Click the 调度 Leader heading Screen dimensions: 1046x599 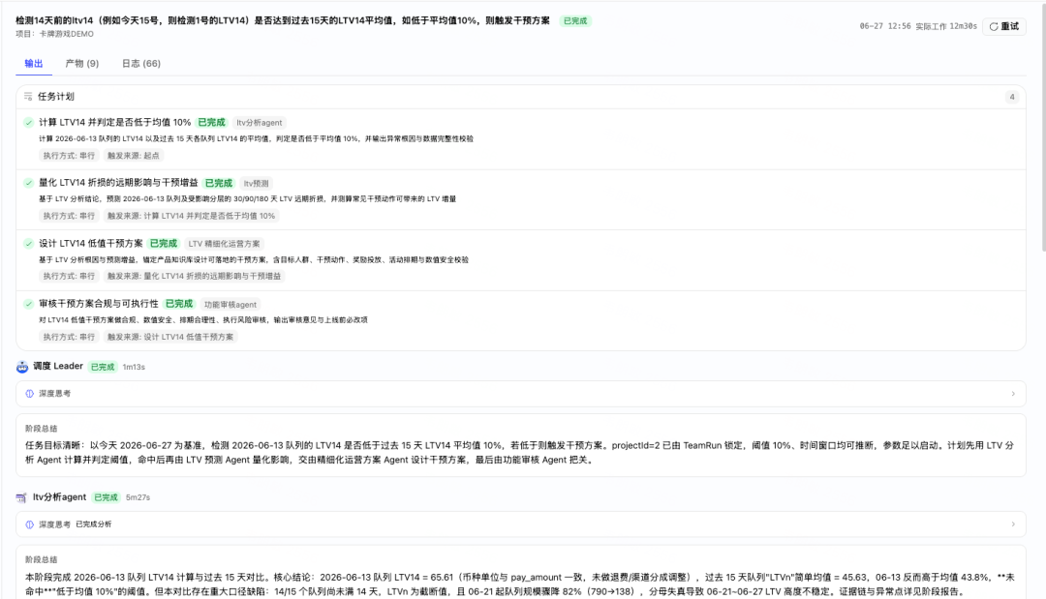click(58, 366)
